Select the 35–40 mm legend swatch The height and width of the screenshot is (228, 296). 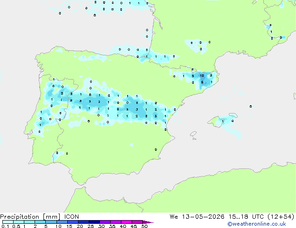116,222
